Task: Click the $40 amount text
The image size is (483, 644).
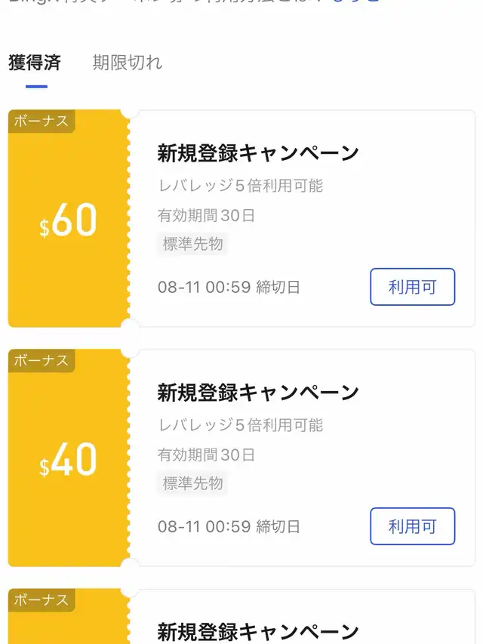Action: [x=68, y=460]
